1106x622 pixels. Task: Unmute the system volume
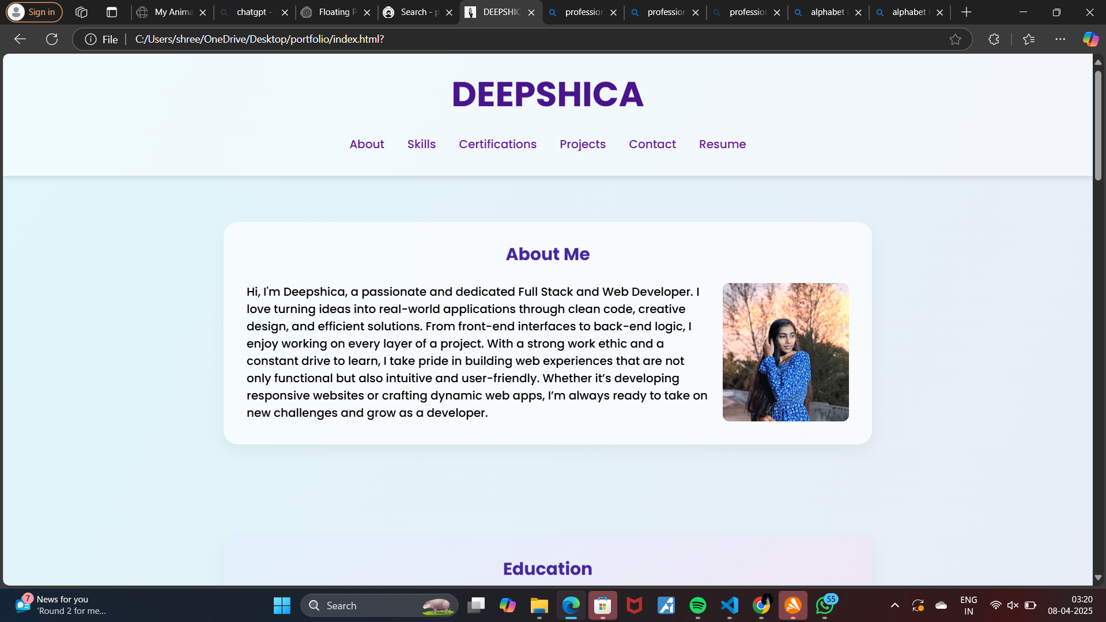click(1013, 605)
